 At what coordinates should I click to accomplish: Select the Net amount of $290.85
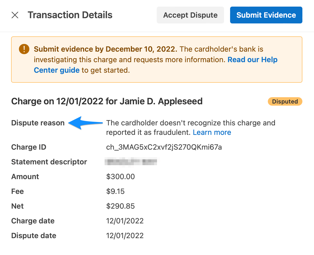click(120, 206)
